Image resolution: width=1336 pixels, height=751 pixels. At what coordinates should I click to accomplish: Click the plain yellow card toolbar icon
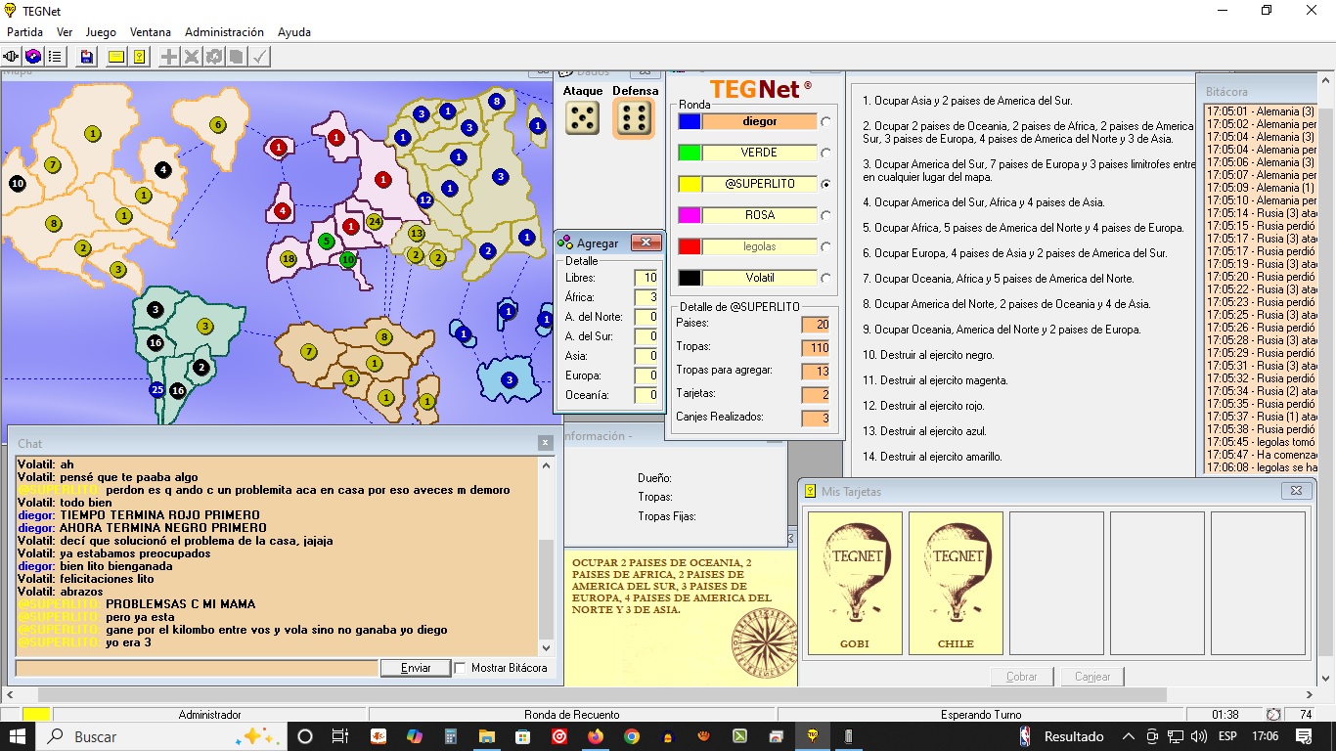tap(116, 57)
